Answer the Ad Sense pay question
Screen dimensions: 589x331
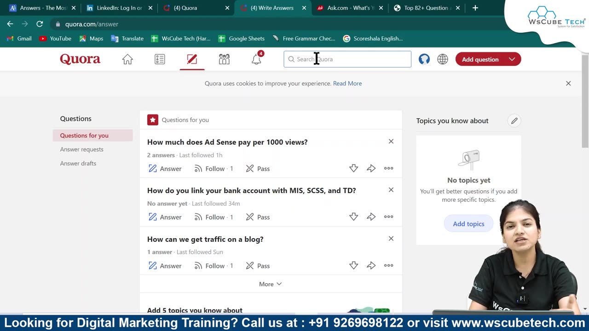pyautogui.click(x=165, y=169)
